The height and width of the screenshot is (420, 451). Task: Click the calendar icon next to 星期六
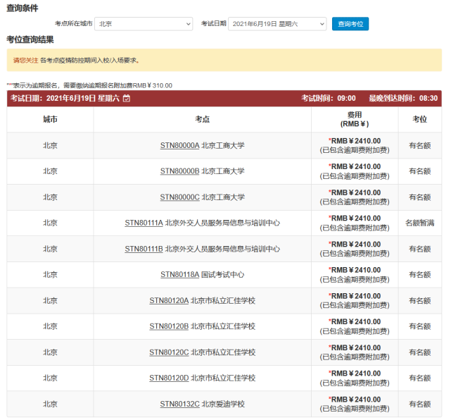127,99
